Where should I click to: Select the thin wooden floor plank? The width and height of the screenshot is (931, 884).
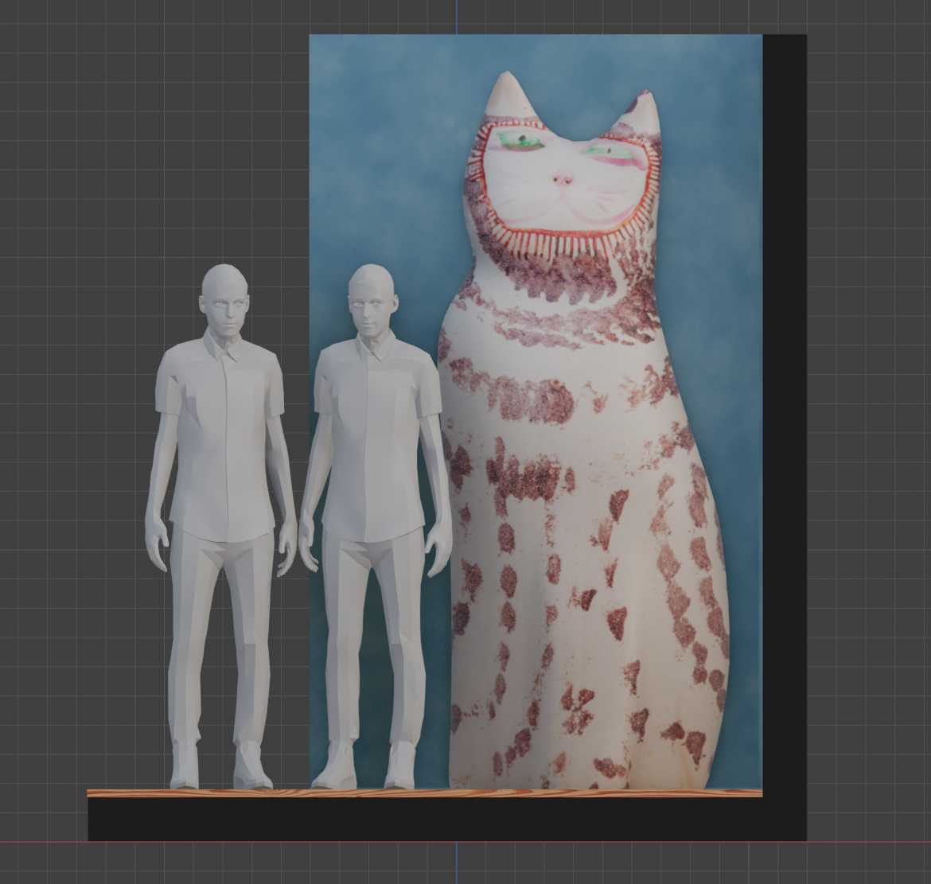(425, 793)
